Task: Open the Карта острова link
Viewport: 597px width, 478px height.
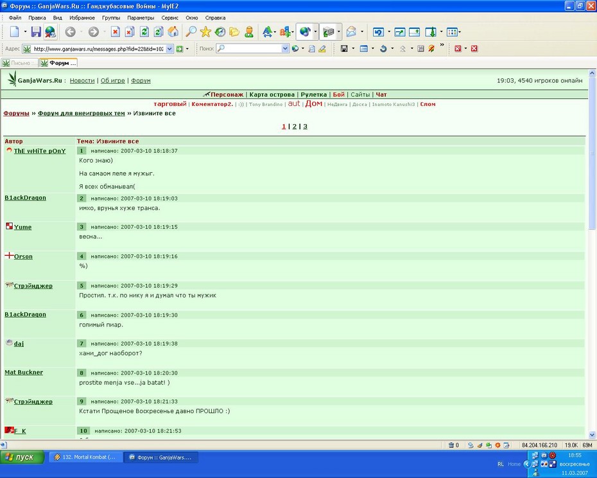Action: click(272, 94)
